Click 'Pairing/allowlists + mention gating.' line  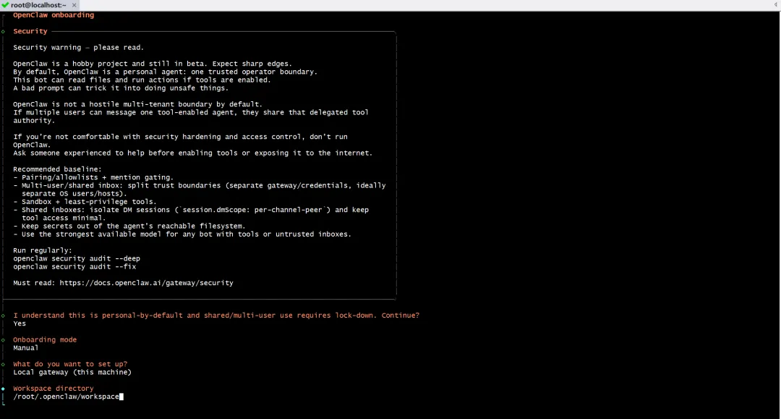(93, 177)
